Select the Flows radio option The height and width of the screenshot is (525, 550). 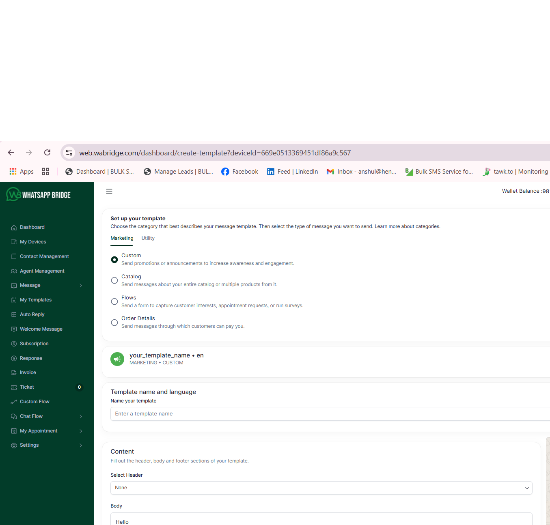pos(114,301)
